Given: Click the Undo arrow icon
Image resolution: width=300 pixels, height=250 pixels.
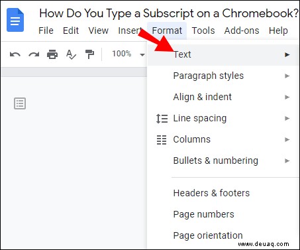Looking at the screenshot, I should click(15, 54).
